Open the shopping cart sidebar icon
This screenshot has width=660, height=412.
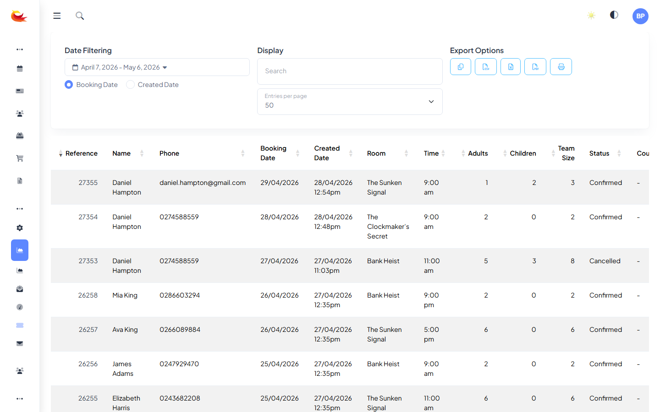tap(20, 158)
